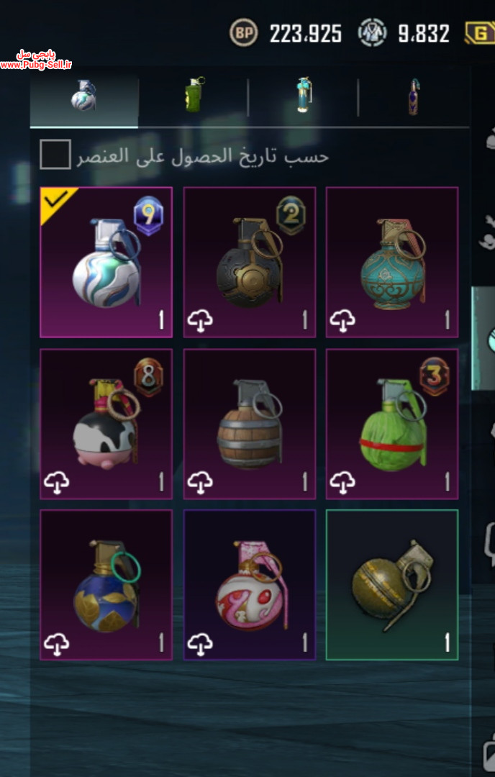The height and width of the screenshot is (777, 495).
Task: Select the equipped marble swirl grenade skin
Action: [106, 262]
